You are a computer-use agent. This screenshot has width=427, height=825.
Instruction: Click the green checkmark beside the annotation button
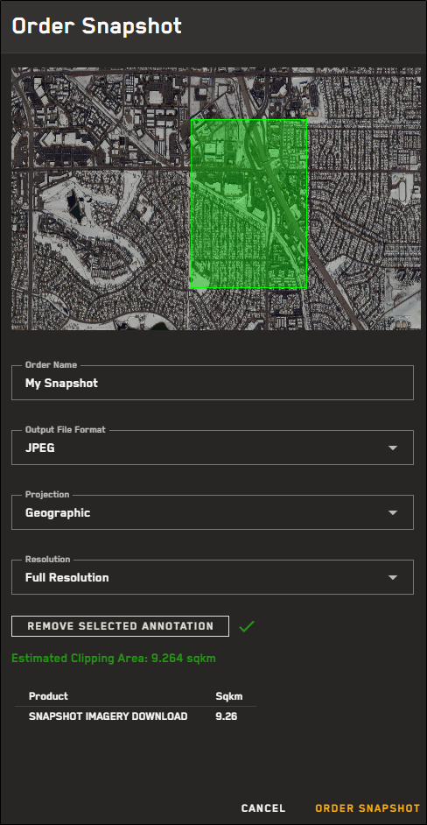pos(247,626)
